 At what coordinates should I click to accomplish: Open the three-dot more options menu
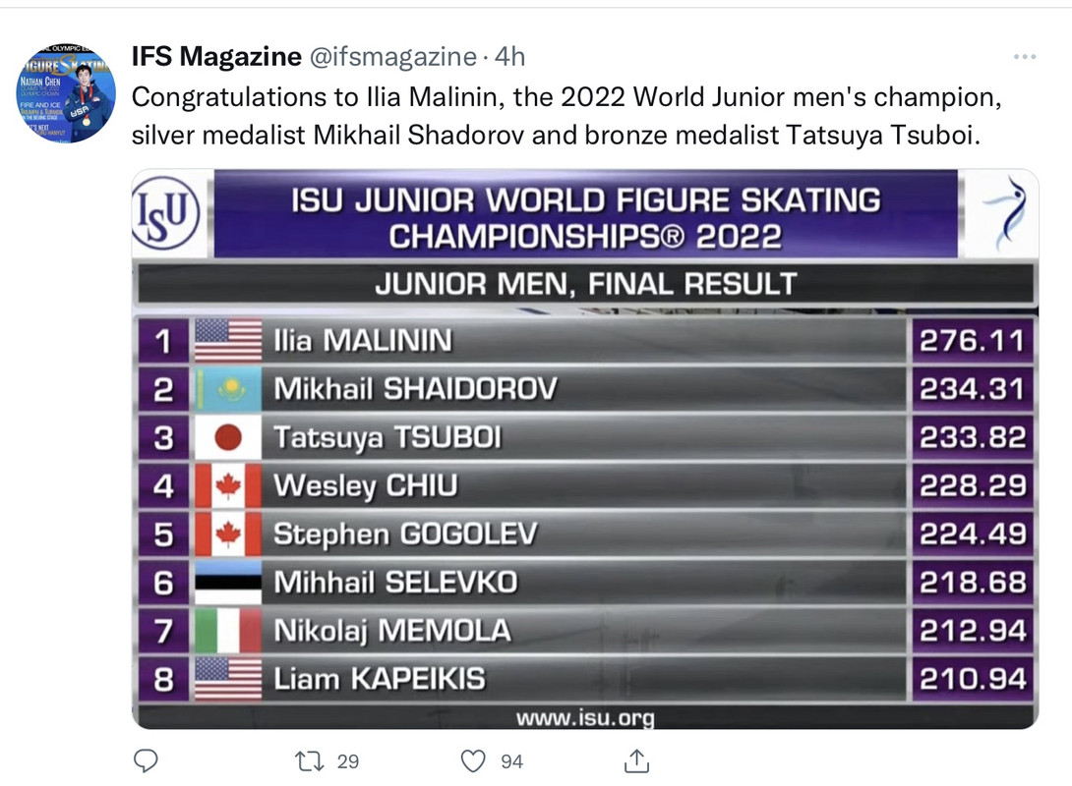(x=1024, y=57)
